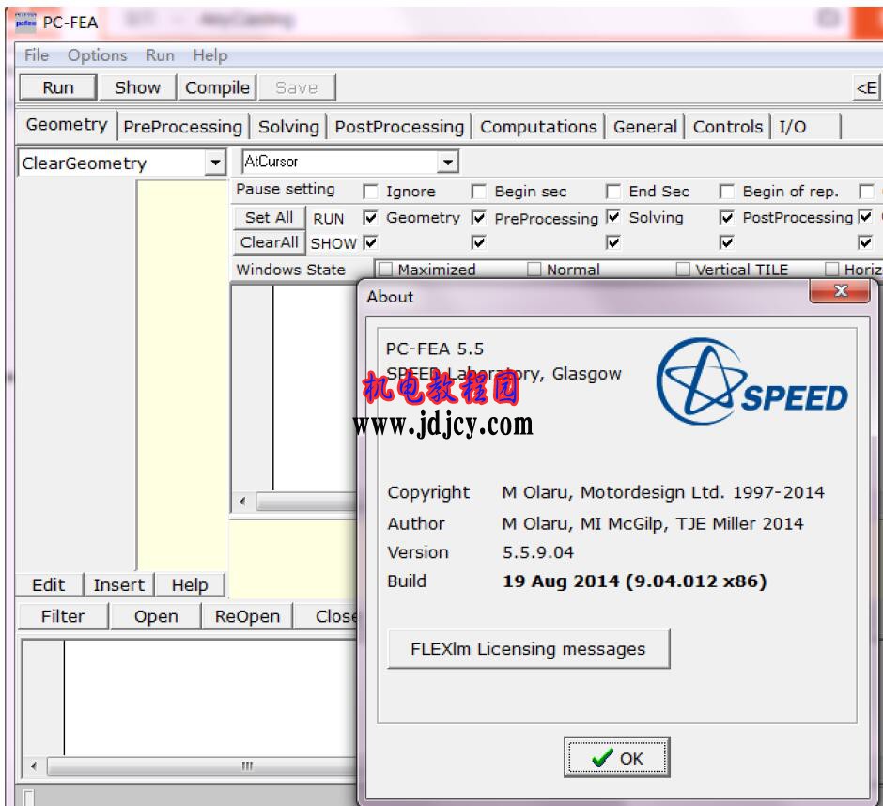Click the bottom pane horizontal scrollbar thumb
883x806 pixels.
click(x=203, y=766)
